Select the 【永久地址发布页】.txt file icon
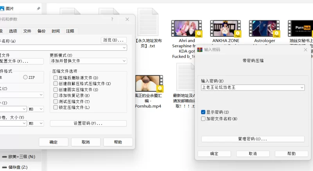This screenshot has height=171, width=313. click(x=148, y=22)
